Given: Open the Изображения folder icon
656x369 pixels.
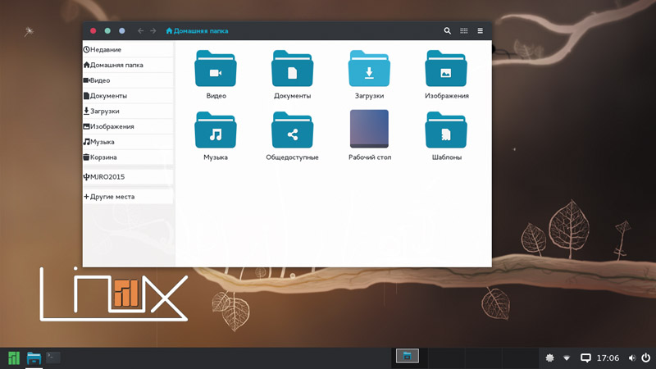Looking at the screenshot, I should (446, 69).
